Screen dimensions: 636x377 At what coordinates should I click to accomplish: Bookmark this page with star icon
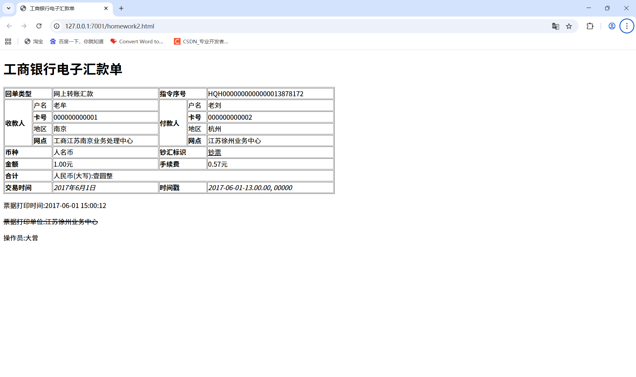click(569, 26)
